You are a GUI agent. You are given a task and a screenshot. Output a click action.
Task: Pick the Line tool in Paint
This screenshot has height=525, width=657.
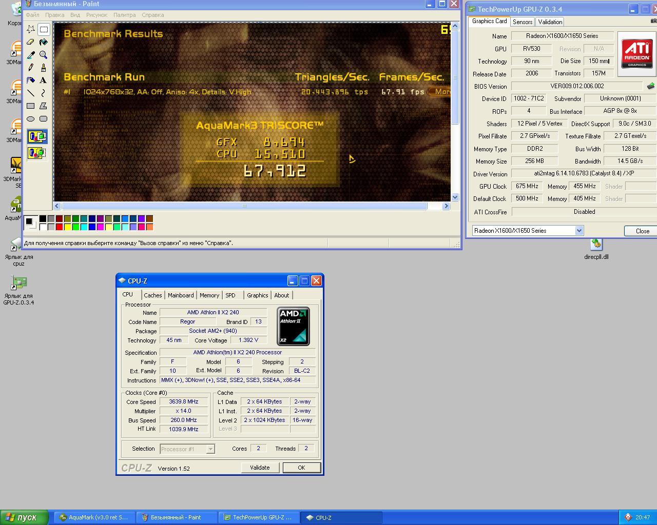point(31,93)
